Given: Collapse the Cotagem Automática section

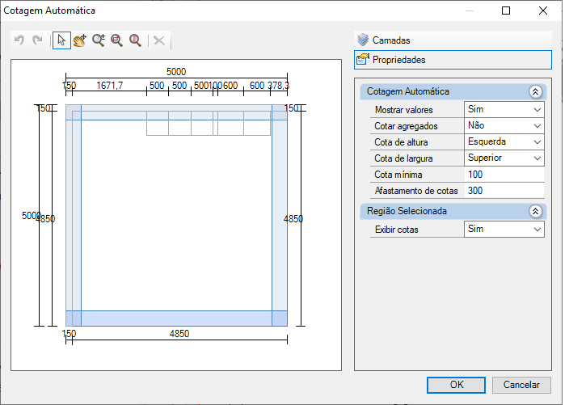Looking at the screenshot, I should 535,91.
